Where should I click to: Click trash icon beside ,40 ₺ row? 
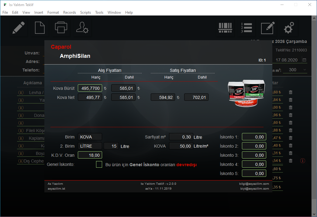291,145
